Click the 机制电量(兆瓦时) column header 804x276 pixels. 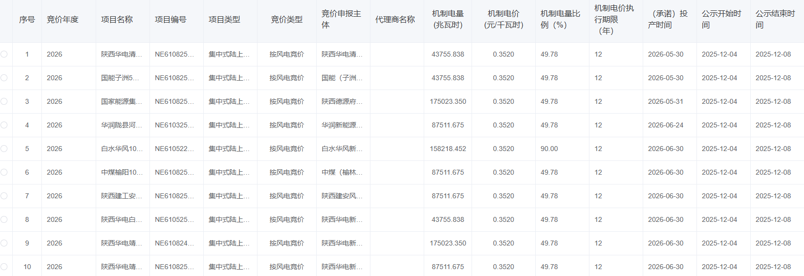pos(448,20)
